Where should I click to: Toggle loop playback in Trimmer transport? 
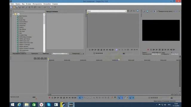tap(90, 50)
